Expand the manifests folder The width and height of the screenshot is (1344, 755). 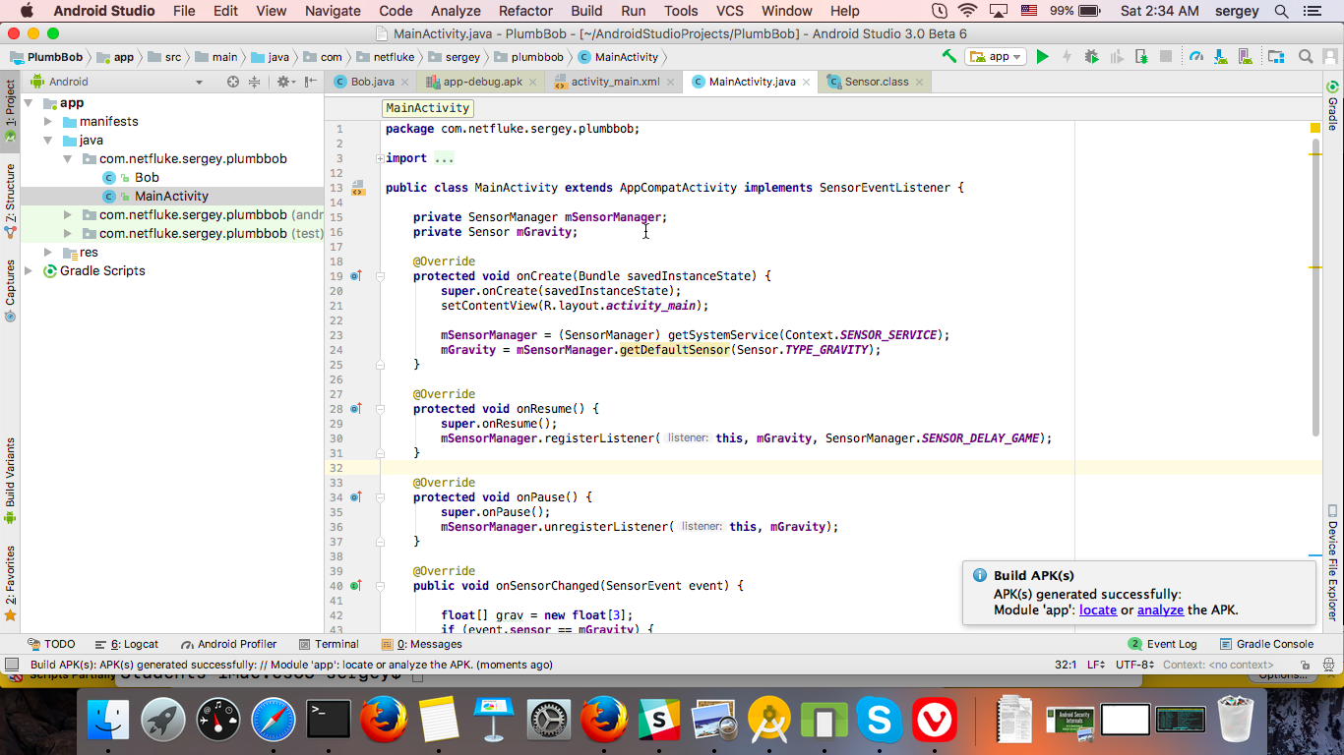pyautogui.click(x=47, y=122)
